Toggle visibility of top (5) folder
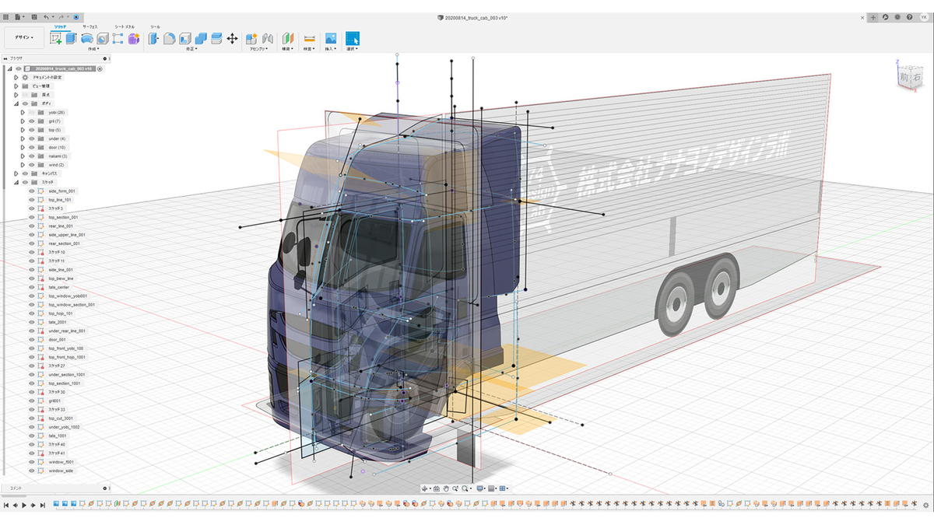Viewport: 934px width, 525px height. point(32,130)
